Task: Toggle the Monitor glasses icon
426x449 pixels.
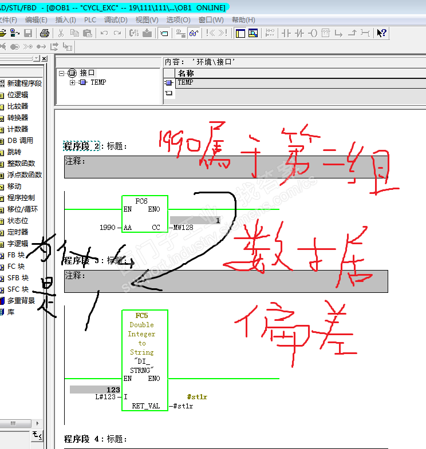Action: pyautogui.click(x=194, y=33)
